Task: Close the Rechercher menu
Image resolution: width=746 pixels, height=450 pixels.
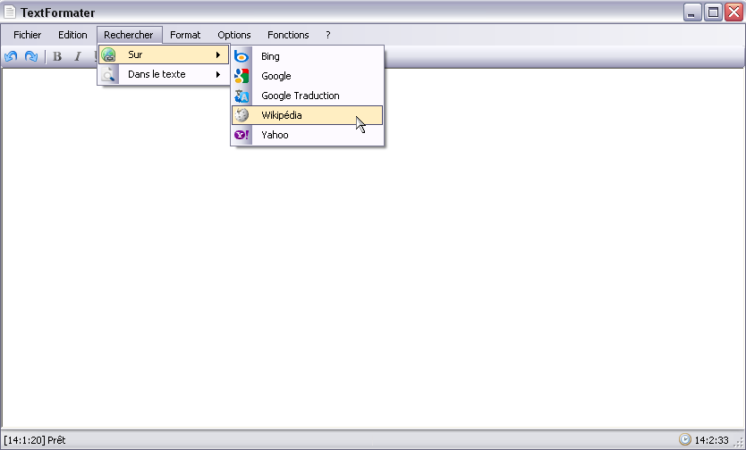Action: (129, 35)
